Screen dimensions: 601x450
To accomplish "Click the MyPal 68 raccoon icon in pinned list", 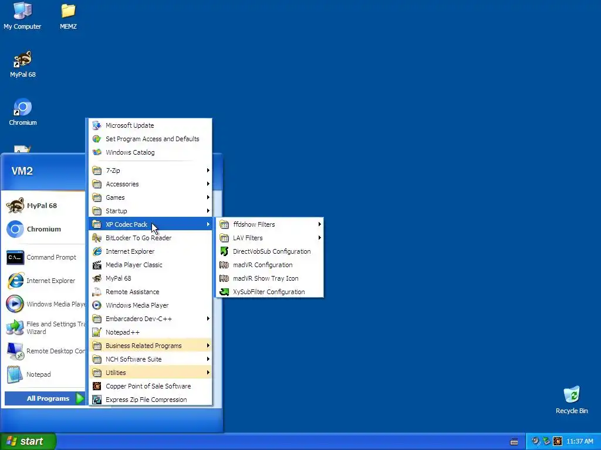I will tap(15, 206).
